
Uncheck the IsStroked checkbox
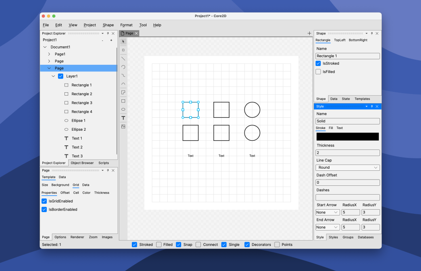[x=318, y=63]
